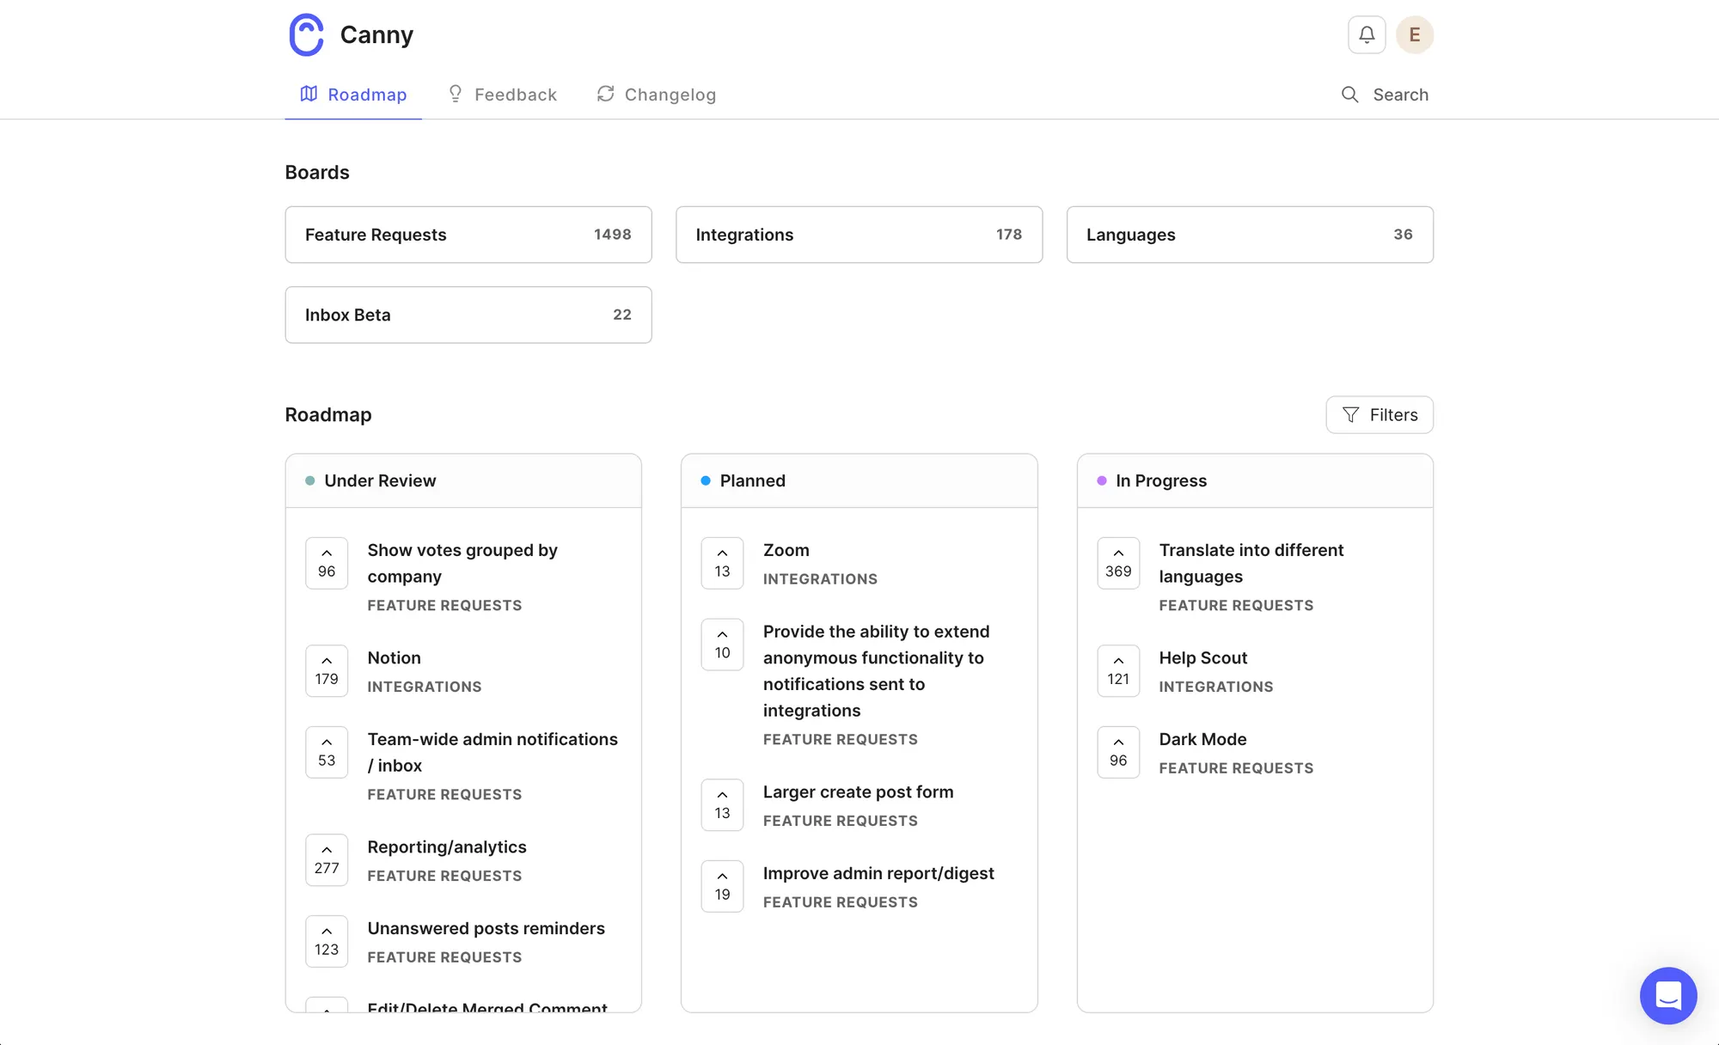This screenshot has width=1719, height=1045.
Task: Switch to the Changelog tab
Action: point(657,95)
